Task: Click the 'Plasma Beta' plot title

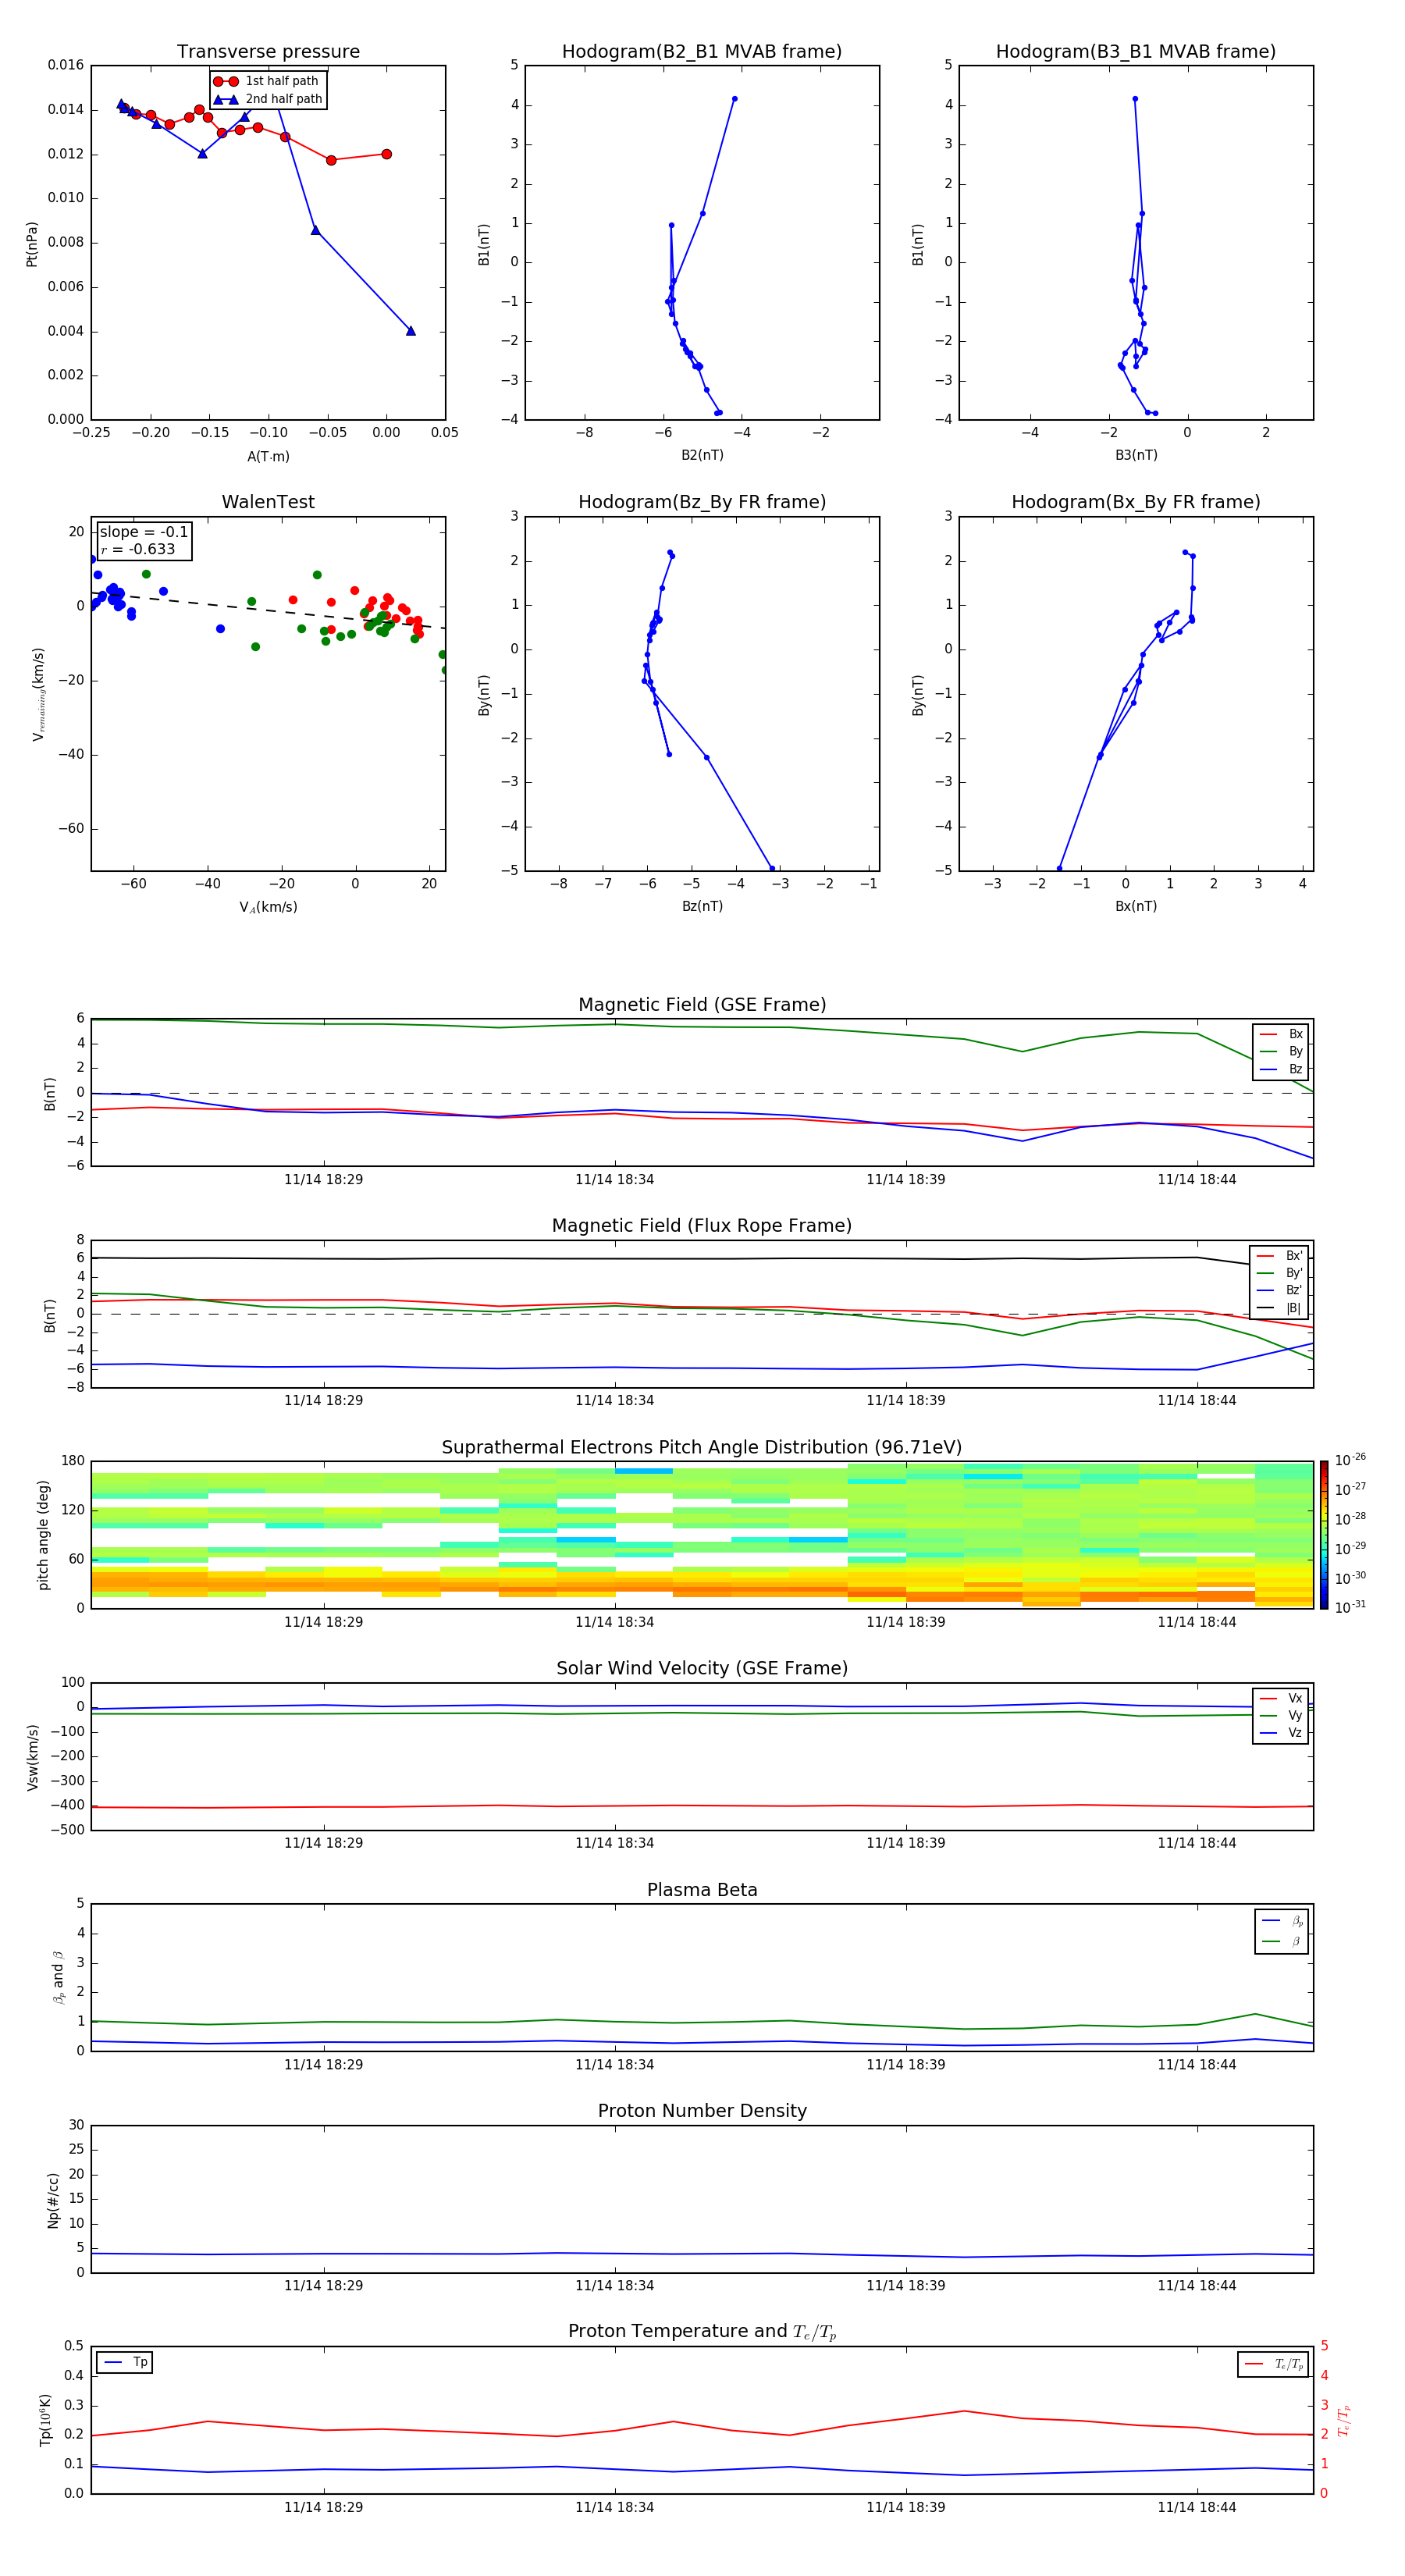Action: (702, 1890)
